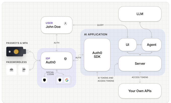The image size is (171, 103).
Task: Select the IDP Auth0 card
Action: [57, 60]
